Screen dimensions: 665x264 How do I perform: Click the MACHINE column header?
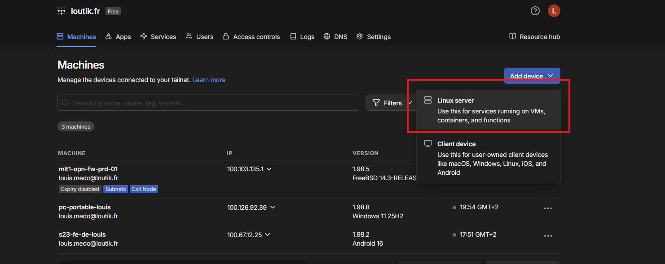tap(71, 153)
